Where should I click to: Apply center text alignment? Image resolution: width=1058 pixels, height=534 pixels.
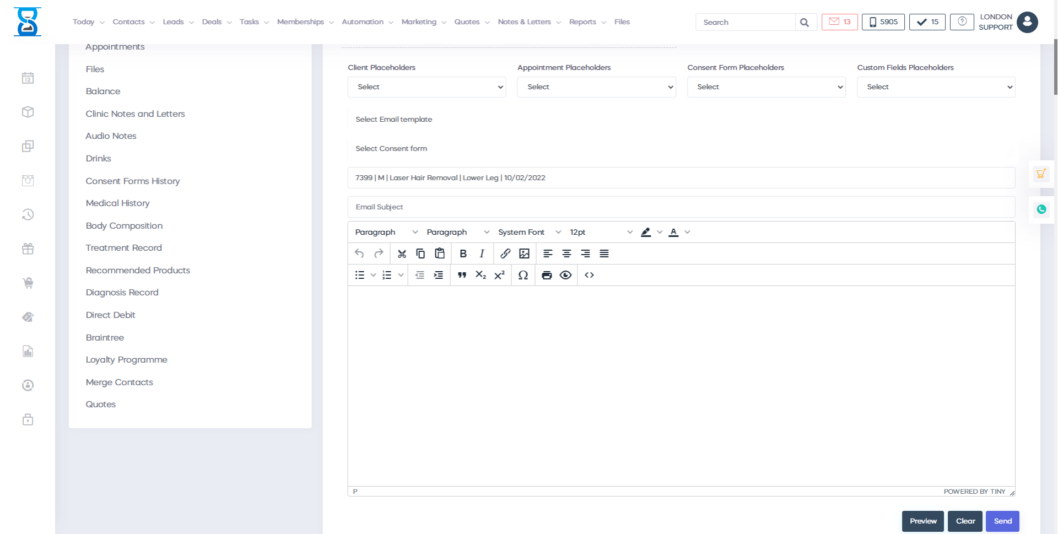pyautogui.click(x=566, y=253)
